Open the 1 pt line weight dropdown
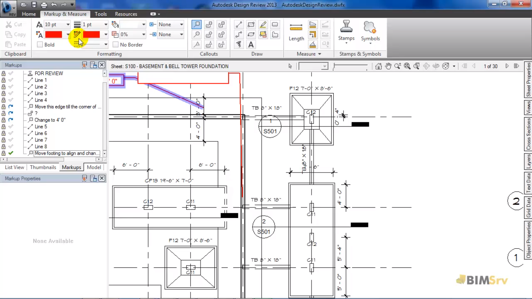This screenshot has width=532, height=299. point(105,25)
